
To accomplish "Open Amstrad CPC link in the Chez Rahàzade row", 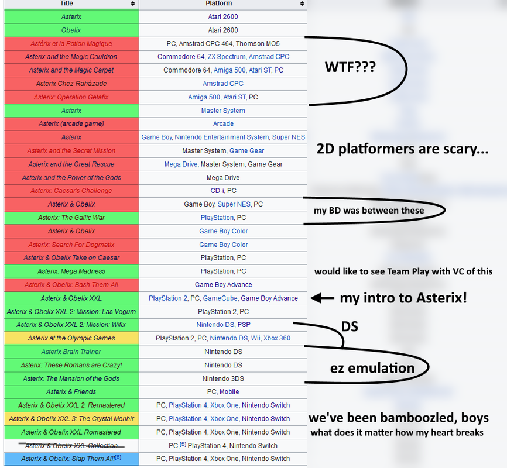I will click(223, 84).
